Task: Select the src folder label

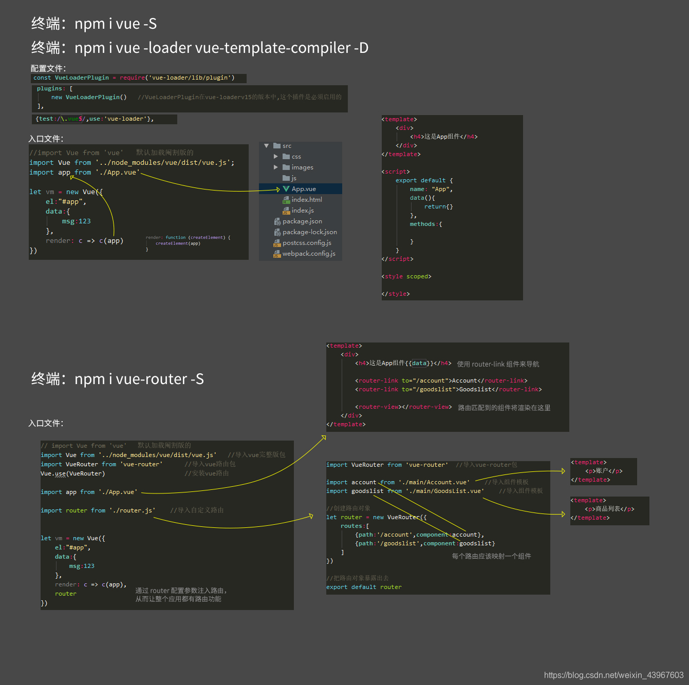Action: [287, 146]
